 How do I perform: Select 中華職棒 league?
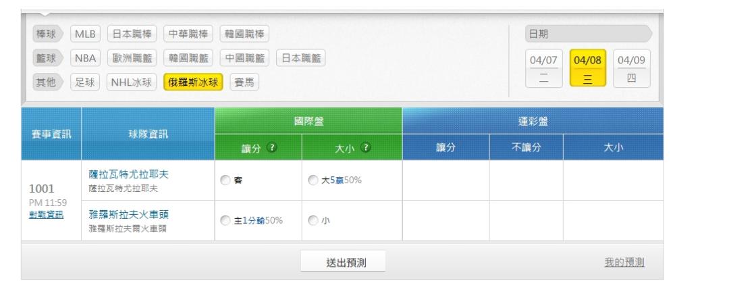click(188, 34)
